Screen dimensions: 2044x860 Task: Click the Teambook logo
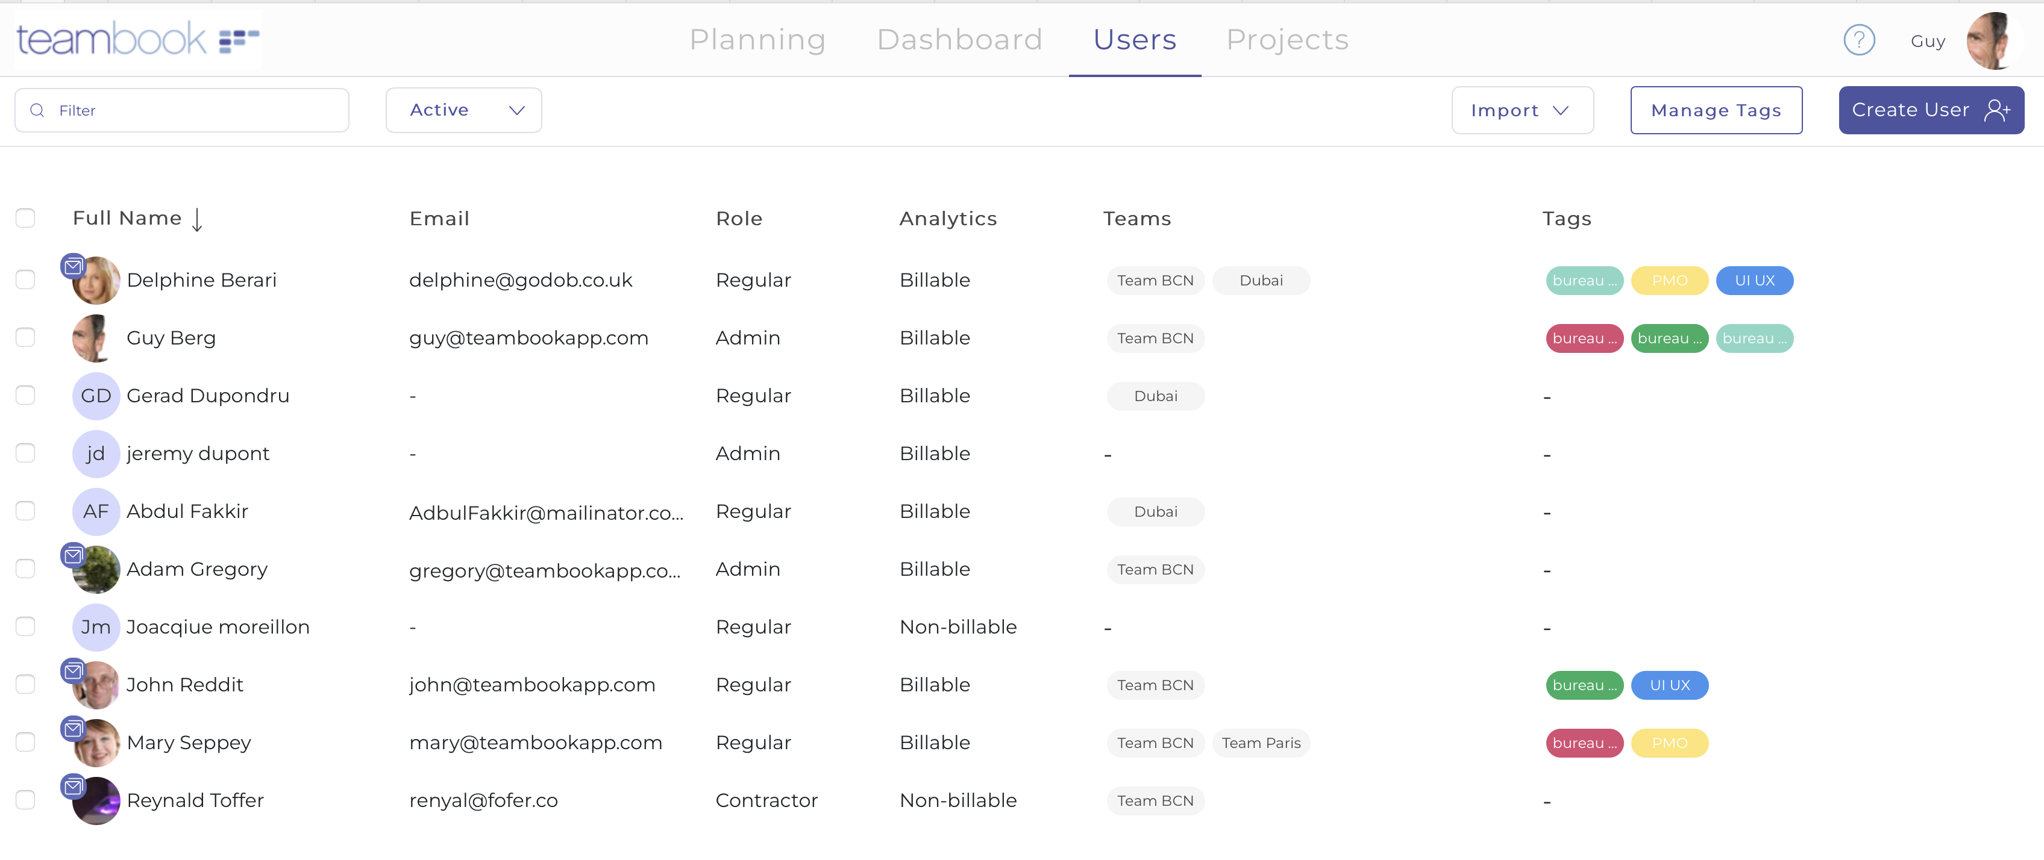coord(136,39)
